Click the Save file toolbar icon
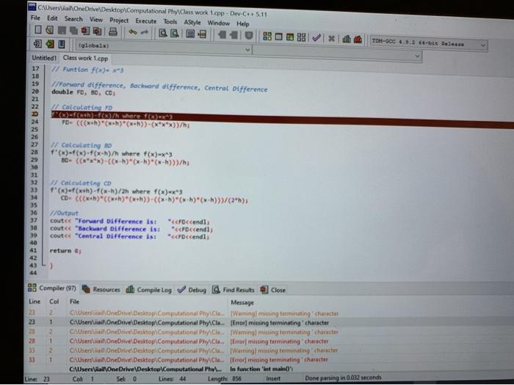The height and width of the screenshot is (385, 514). point(62,31)
